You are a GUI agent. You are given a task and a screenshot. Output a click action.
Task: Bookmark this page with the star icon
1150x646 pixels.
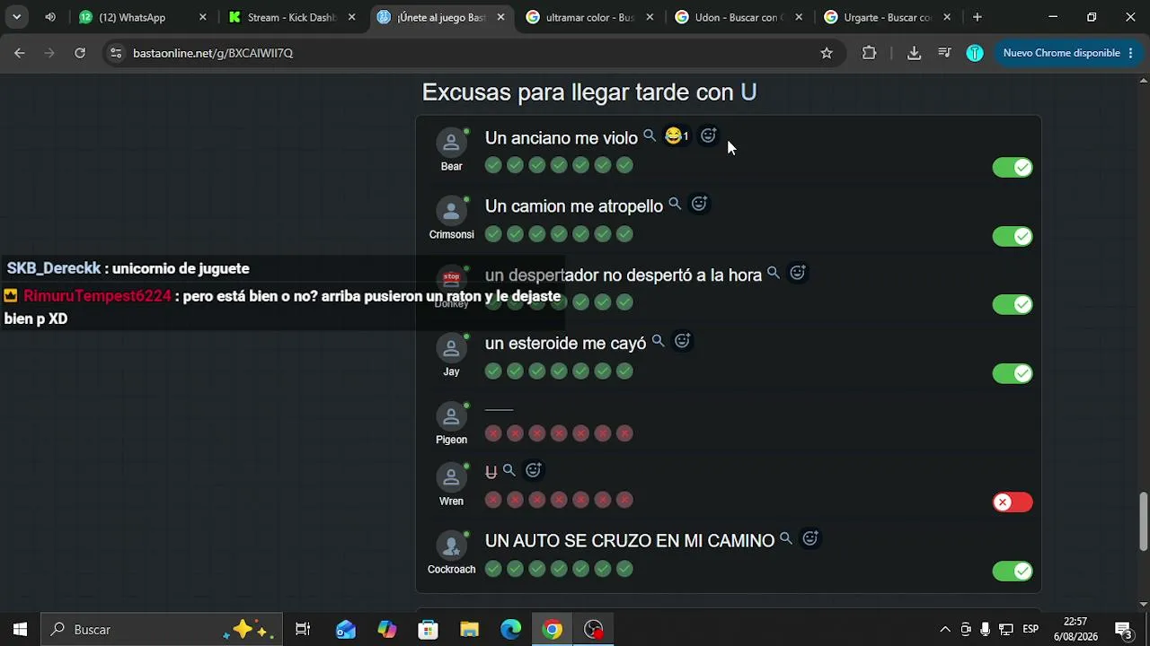pyautogui.click(x=827, y=53)
